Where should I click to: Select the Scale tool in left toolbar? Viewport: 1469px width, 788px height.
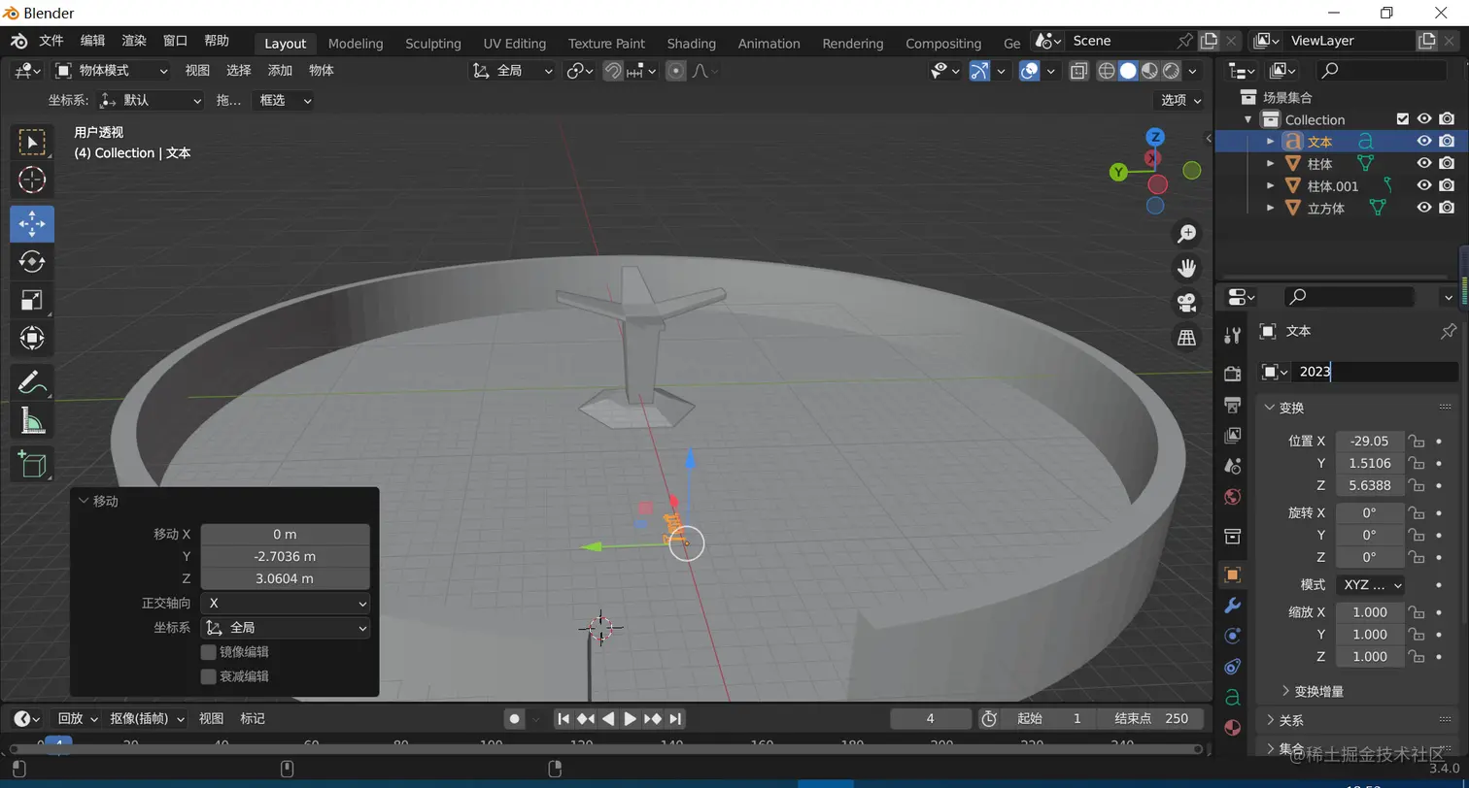pos(32,300)
